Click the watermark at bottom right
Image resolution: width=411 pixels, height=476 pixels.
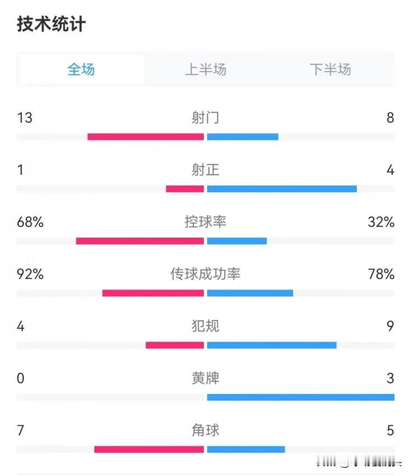click(362, 463)
